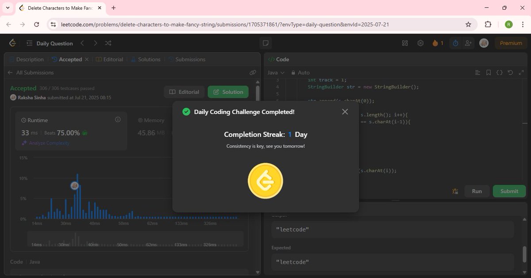Image resolution: width=531 pixels, height=278 pixels.
Task: Bookmark this page with the star
Action: (468, 25)
